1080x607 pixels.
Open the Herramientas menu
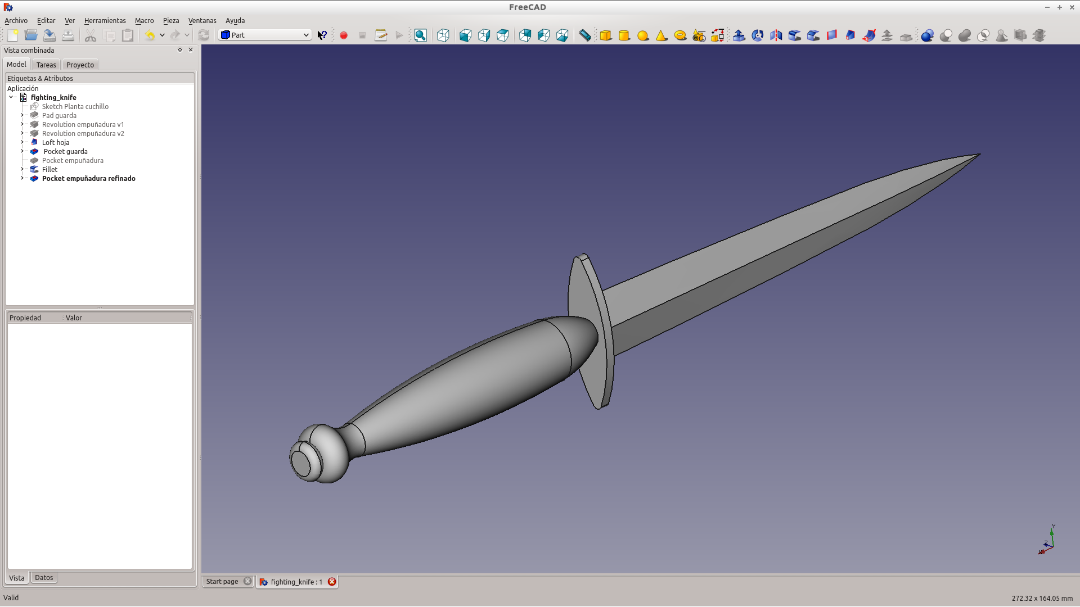pos(105,20)
